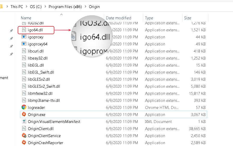Click the Origin.exe orange icon
Screen dimensions: 233x146
[x=24, y=114]
